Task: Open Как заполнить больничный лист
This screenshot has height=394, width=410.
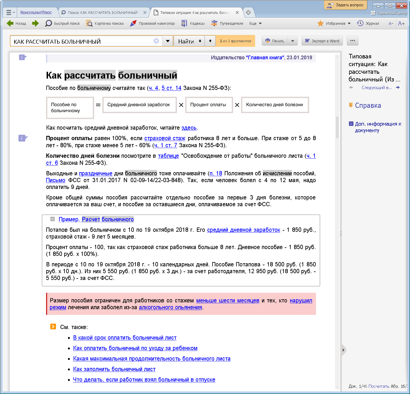Action: pos(114,369)
